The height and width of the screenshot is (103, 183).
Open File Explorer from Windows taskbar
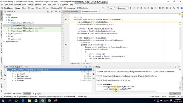(x=29, y=100)
